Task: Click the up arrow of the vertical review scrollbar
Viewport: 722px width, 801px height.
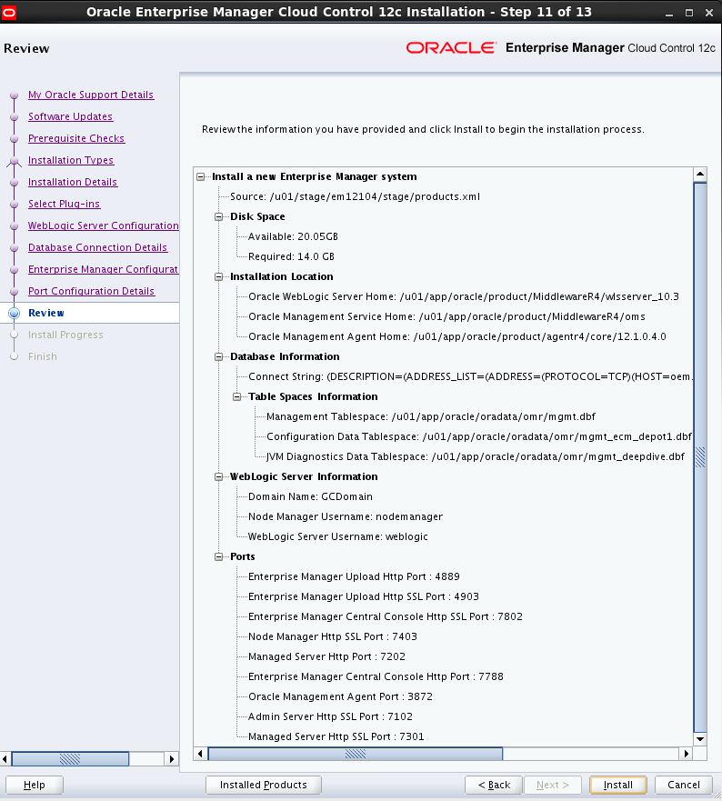Action: 700,175
